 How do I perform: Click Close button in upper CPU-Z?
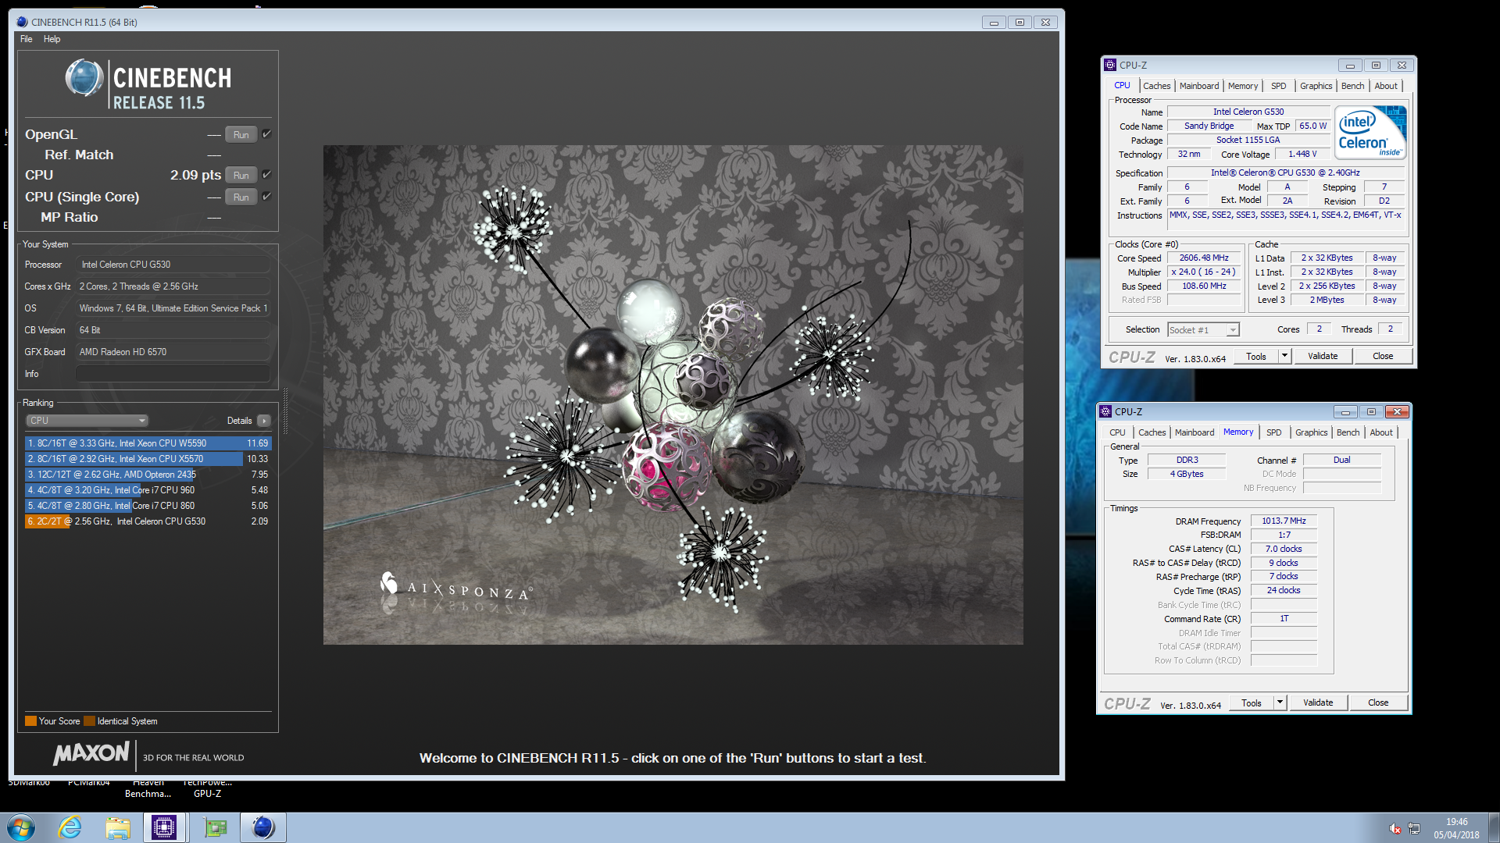tap(1383, 356)
